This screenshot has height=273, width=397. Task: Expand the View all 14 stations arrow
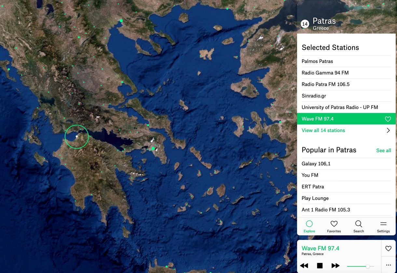click(x=388, y=130)
